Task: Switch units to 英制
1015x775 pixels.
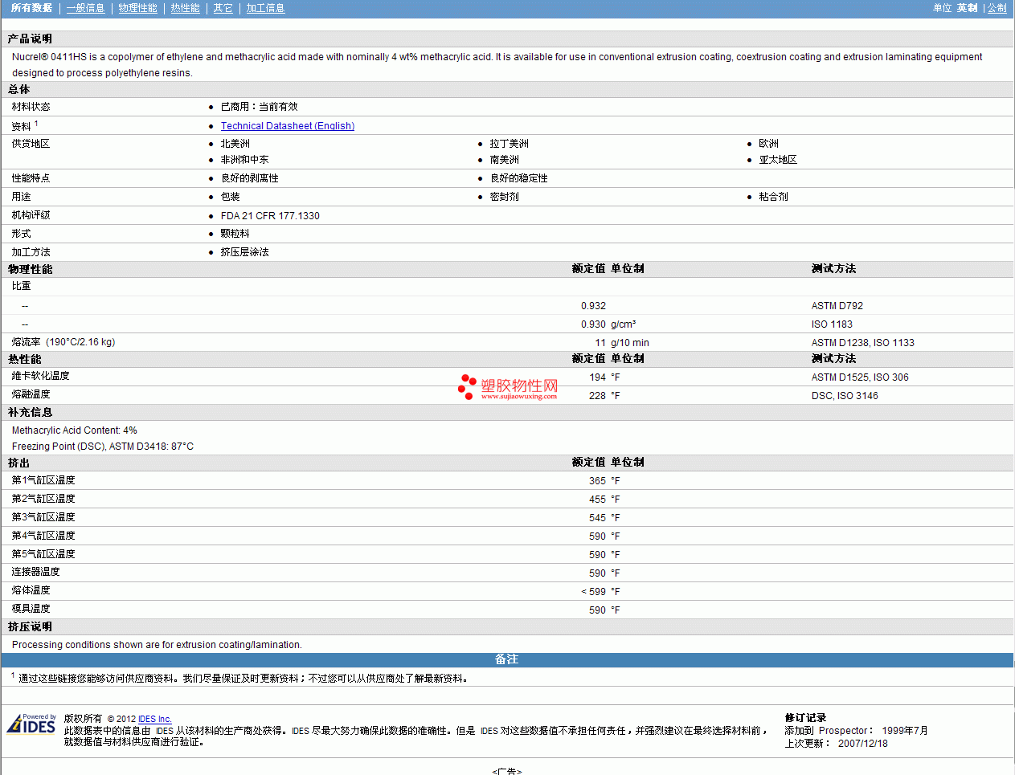Action: (967, 8)
